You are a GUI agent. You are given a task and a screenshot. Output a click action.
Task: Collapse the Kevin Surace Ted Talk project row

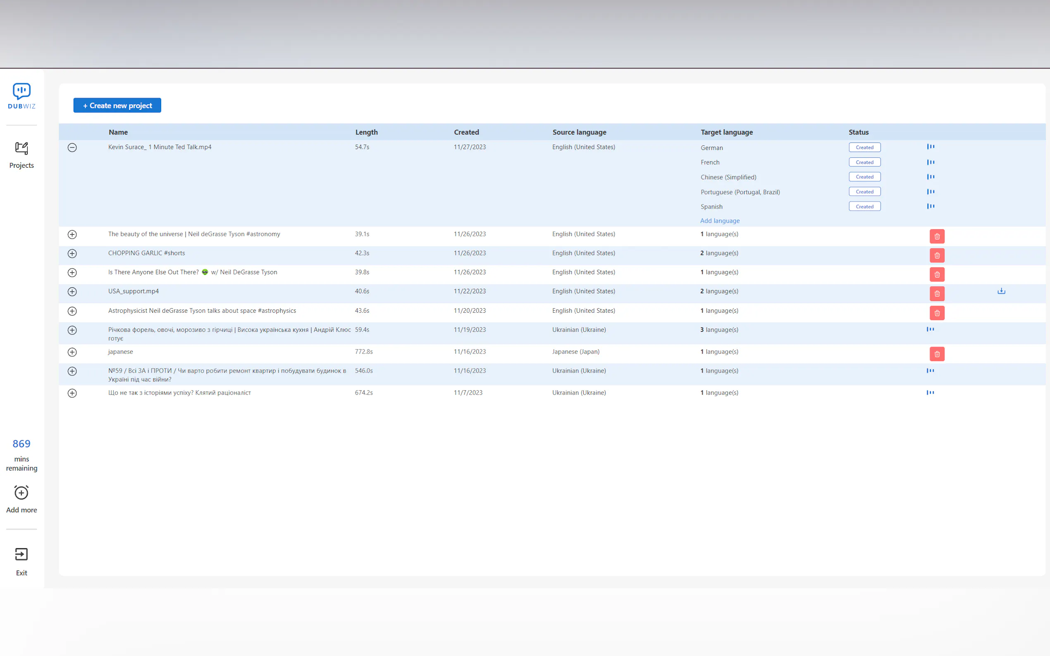(x=72, y=147)
